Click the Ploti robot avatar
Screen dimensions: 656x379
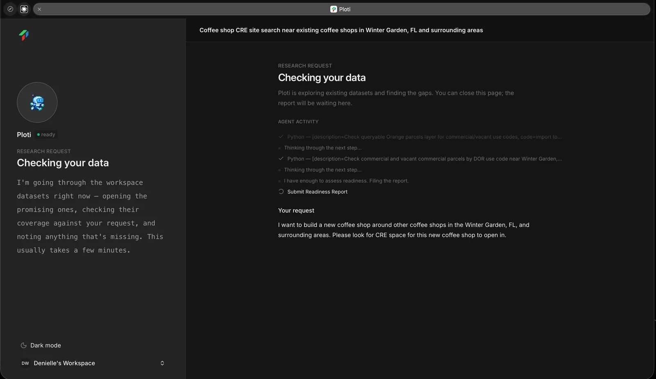[37, 103]
